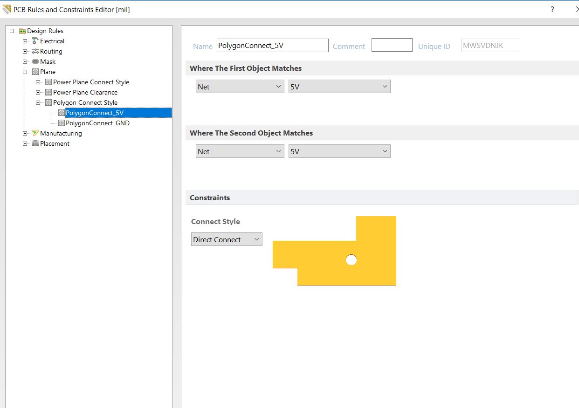This screenshot has width=579, height=408.
Task: Click the Polygon Connect Style icon
Action: [x=48, y=102]
